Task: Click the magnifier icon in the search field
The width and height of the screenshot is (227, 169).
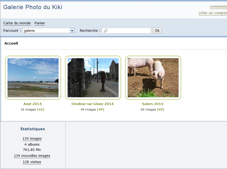Action: click(106, 31)
